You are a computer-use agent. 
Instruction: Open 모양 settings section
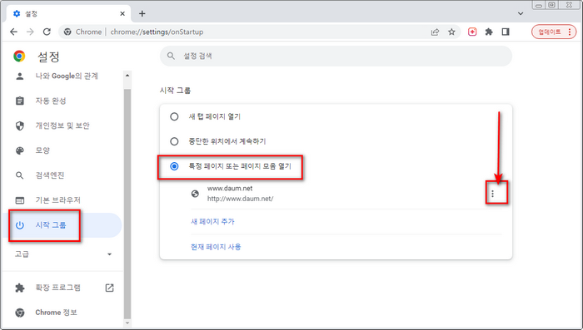(x=42, y=150)
